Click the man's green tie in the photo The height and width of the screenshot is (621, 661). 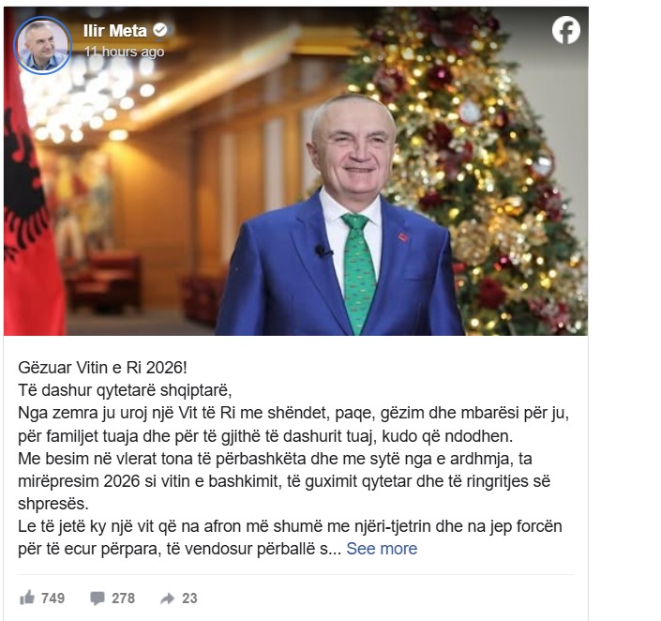(357, 272)
